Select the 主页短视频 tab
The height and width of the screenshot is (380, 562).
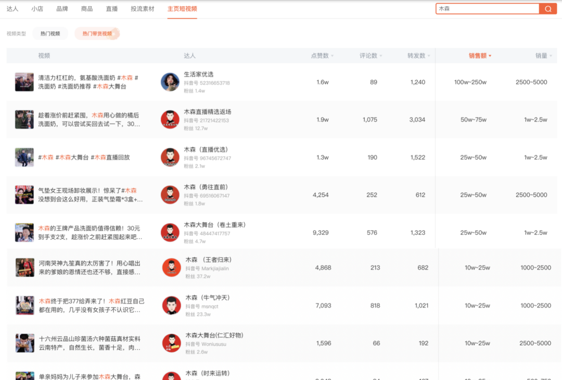click(x=182, y=9)
